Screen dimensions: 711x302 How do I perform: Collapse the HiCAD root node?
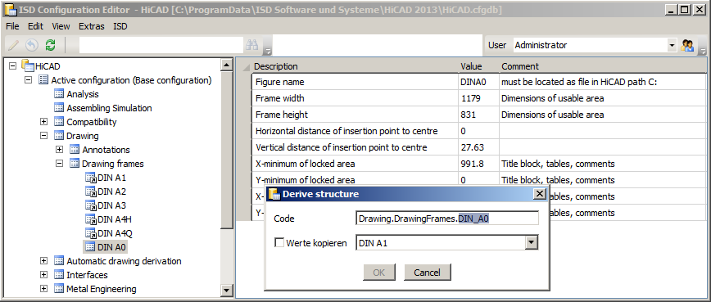coord(13,66)
